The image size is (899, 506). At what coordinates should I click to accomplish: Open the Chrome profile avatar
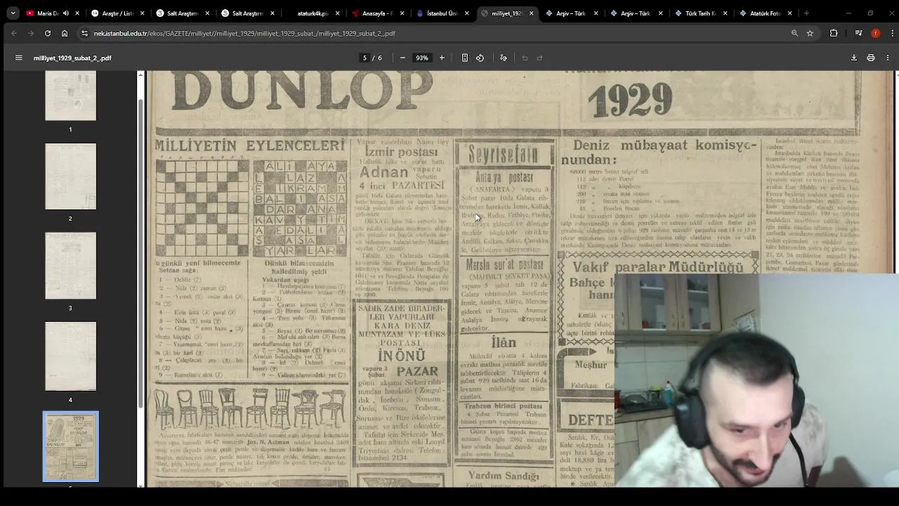coord(875,33)
